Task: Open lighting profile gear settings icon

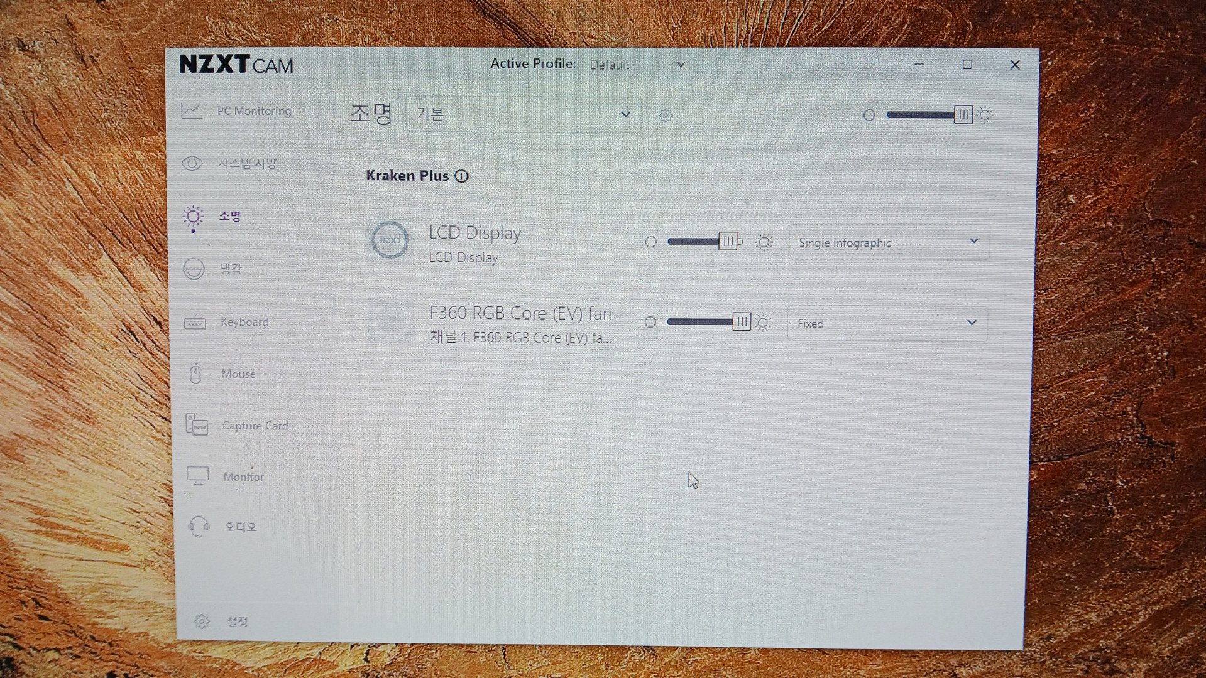Action: pos(666,116)
